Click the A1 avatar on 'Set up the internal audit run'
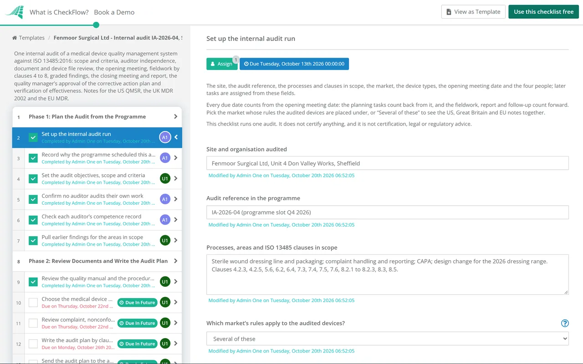 coord(165,137)
